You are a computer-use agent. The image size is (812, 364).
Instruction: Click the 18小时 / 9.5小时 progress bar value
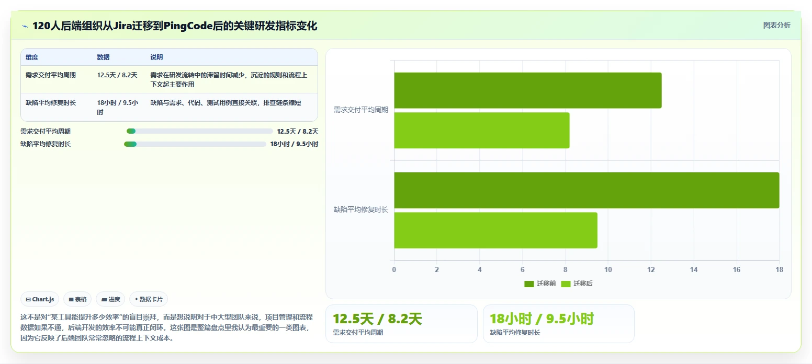[x=294, y=144]
